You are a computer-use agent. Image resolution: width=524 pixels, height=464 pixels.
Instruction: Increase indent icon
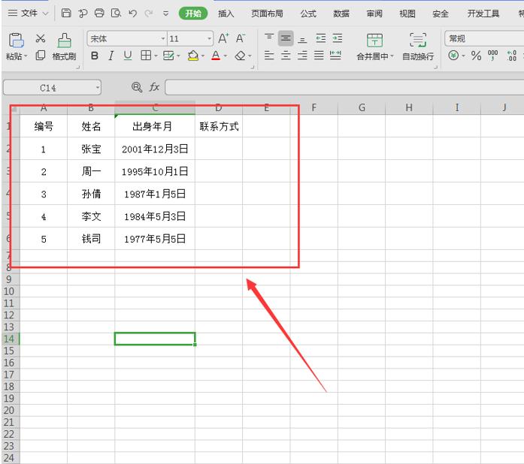(338, 38)
